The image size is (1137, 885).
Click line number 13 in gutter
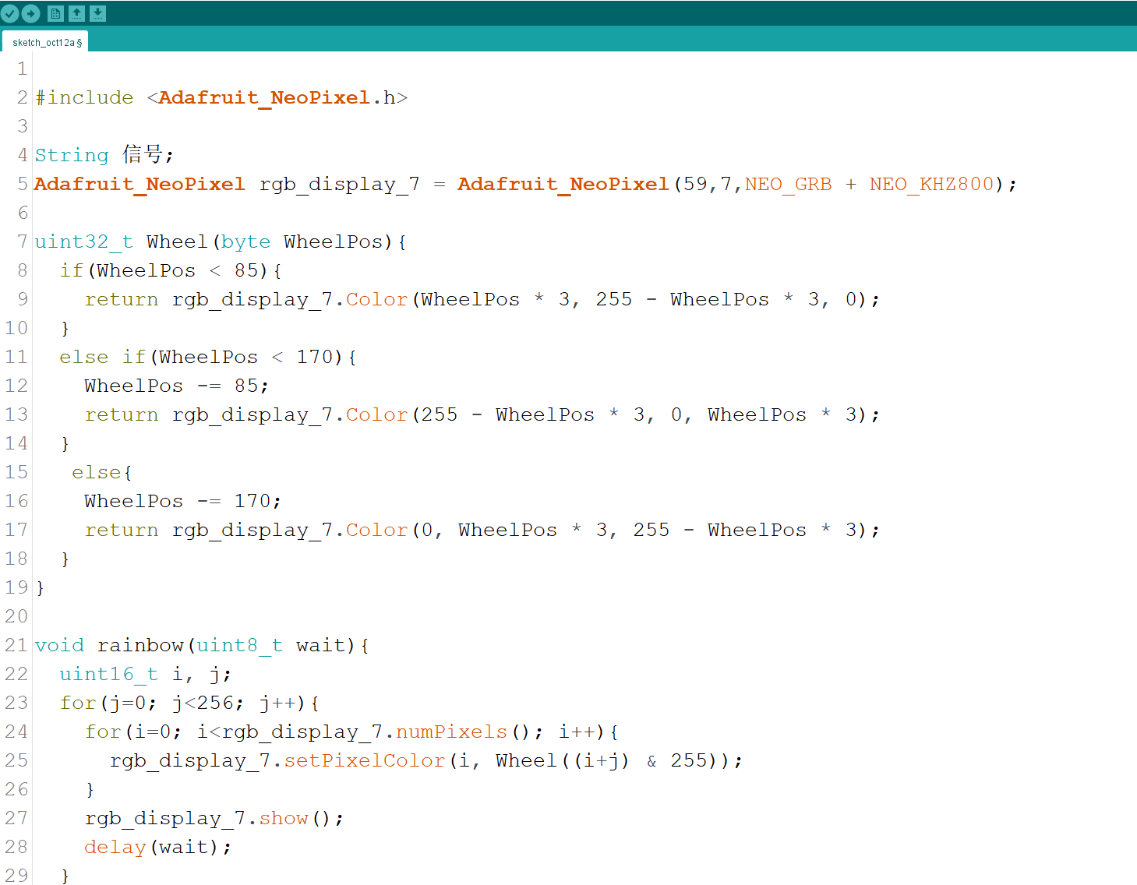(16, 414)
